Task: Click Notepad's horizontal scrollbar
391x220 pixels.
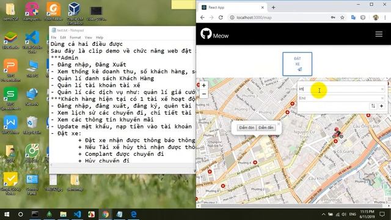Action: [122, 165]
